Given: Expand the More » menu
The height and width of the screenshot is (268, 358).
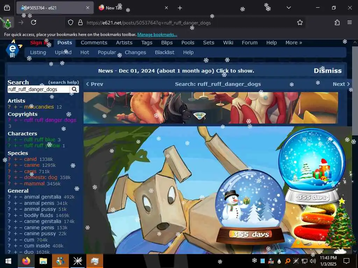Looking at the screenshot, I should coord(294,43).
